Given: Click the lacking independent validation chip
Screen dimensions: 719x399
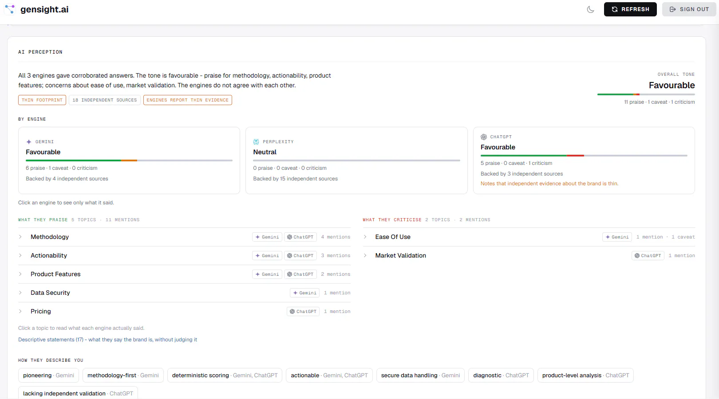Looking at the screenshot, I should coord(78,393).
